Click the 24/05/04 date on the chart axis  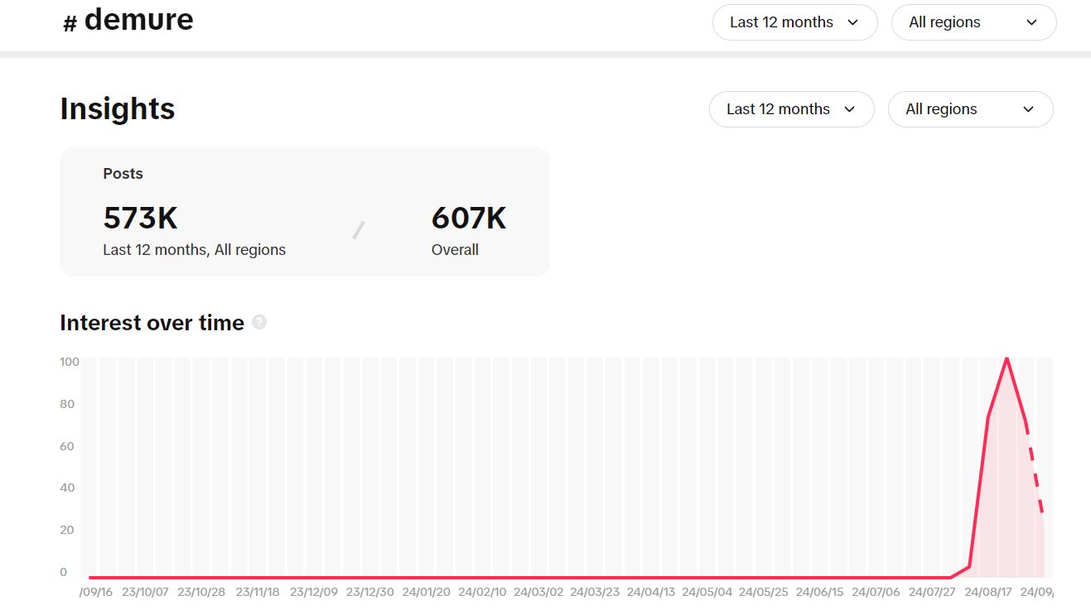coord(707,593)
